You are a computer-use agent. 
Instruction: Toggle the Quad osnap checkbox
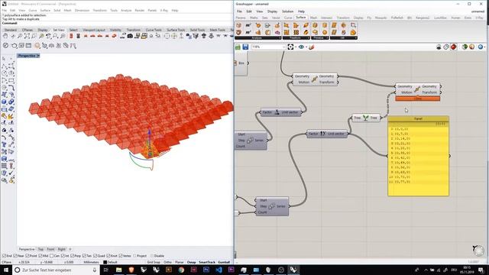(96, 256)
